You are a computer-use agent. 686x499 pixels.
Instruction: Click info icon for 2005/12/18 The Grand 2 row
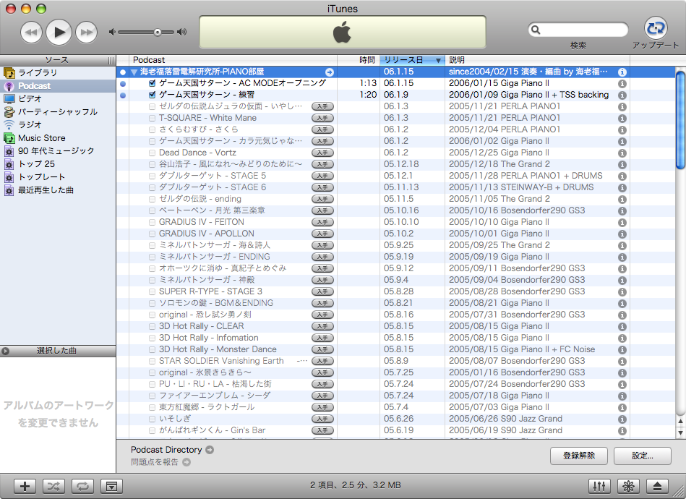(622, 165)
